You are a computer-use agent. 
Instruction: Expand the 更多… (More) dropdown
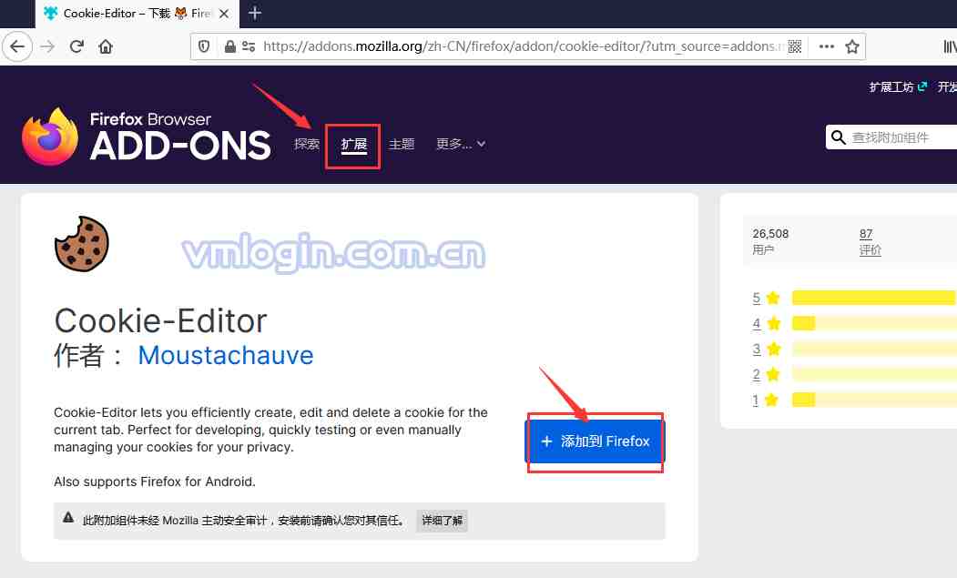click(x=461, y=144)
